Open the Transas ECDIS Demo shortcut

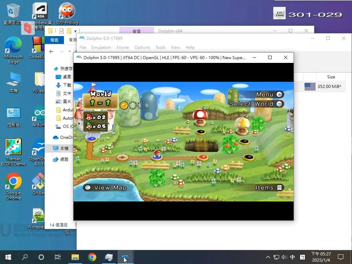tap(13, 152)
